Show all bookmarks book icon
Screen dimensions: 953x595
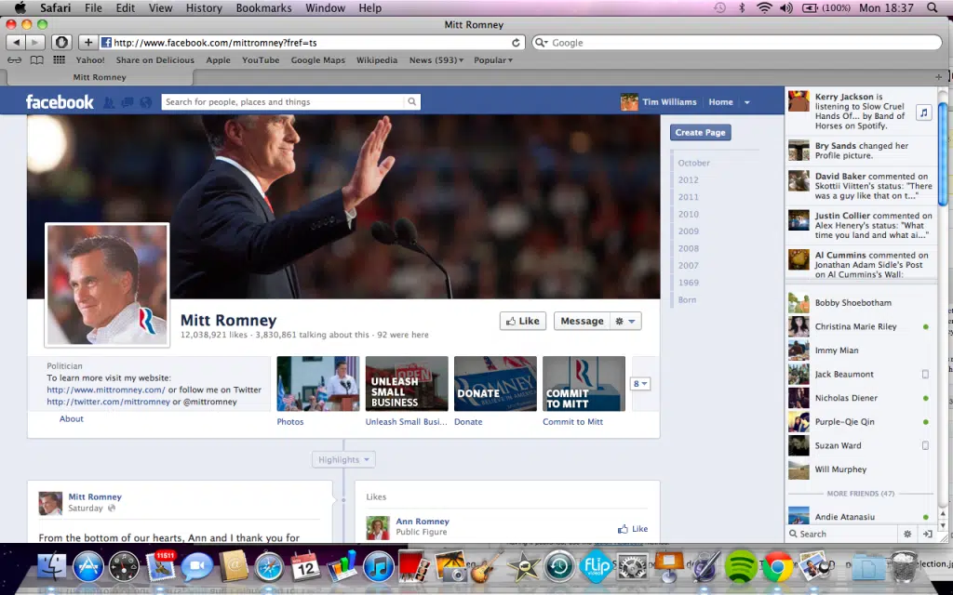pos(37,60)
